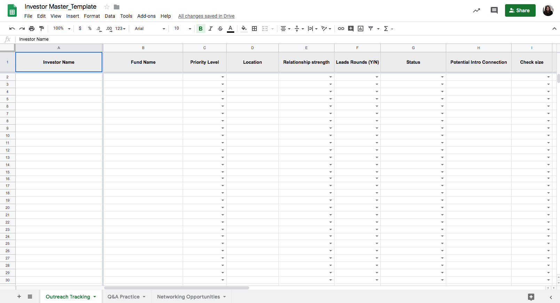Open the All sheets list

[x=30, y=297]
